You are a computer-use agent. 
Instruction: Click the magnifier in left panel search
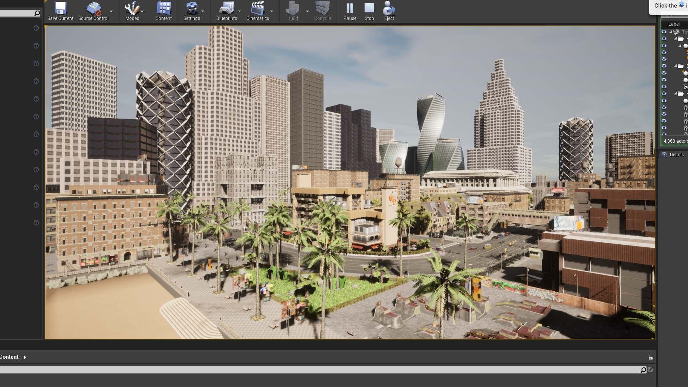click(x=37, y=13)
